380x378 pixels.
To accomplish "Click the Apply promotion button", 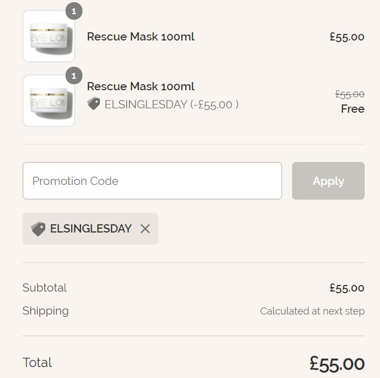I will tap(328, 181).
